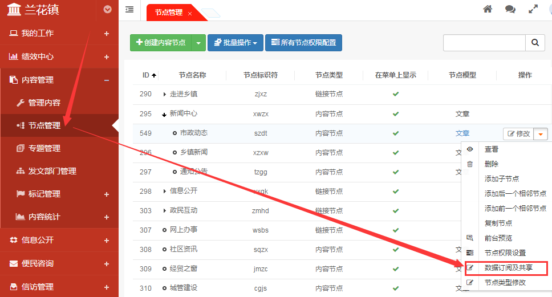Toggle sidebar with the hamburger indent icon

[129, 10]
